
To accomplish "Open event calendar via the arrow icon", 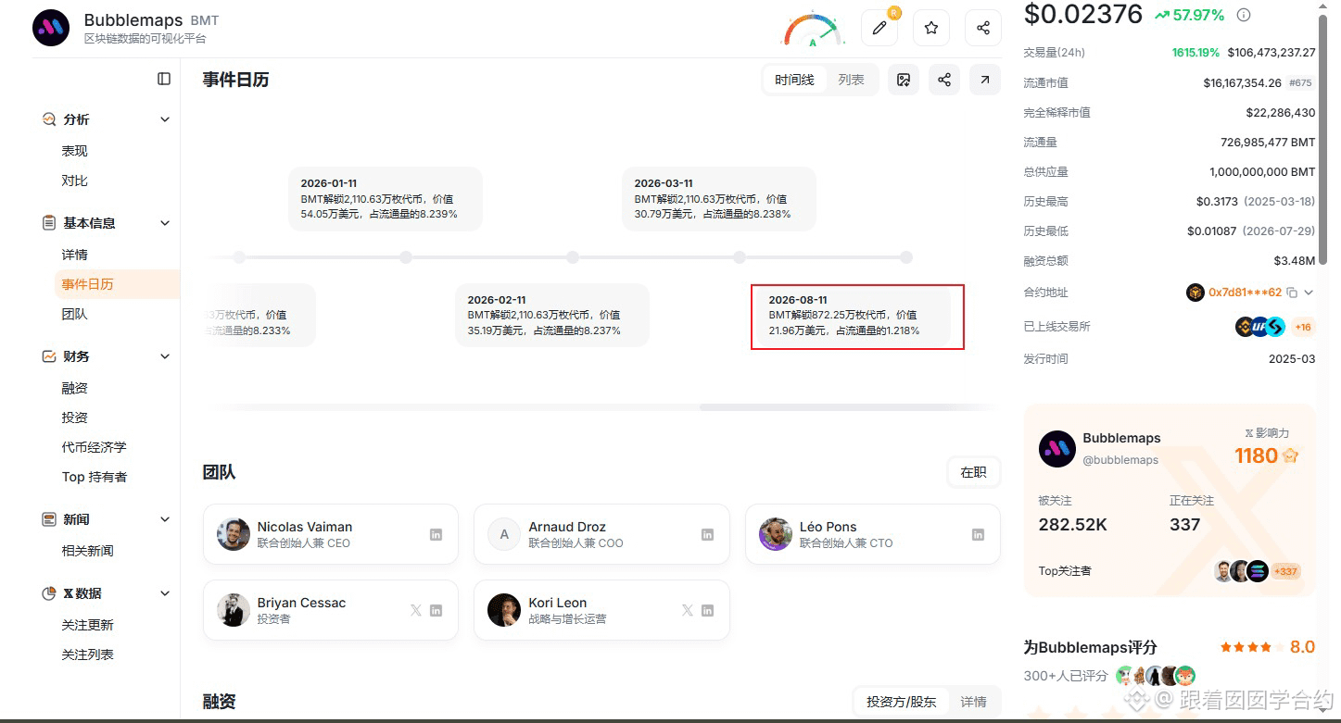I will click(985, 80).
